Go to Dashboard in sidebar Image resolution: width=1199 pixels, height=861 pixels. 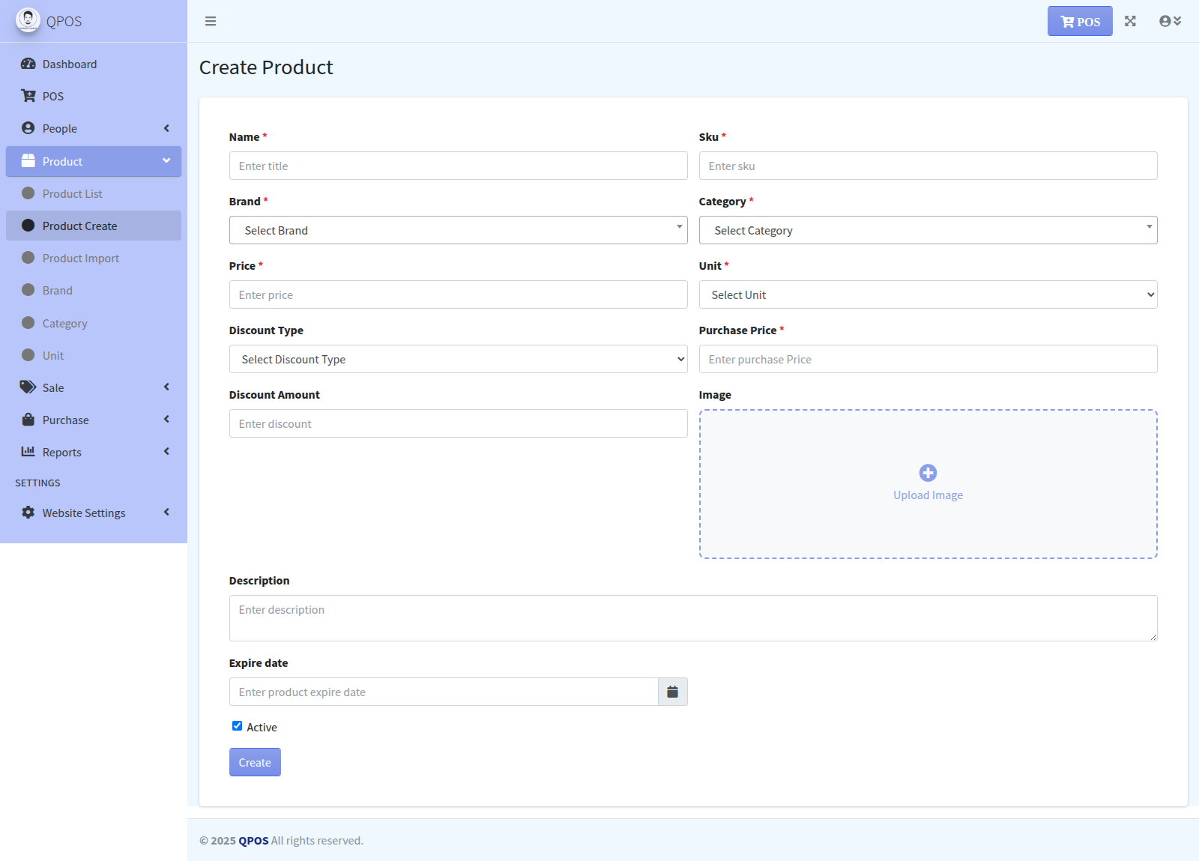pos(94,64)
